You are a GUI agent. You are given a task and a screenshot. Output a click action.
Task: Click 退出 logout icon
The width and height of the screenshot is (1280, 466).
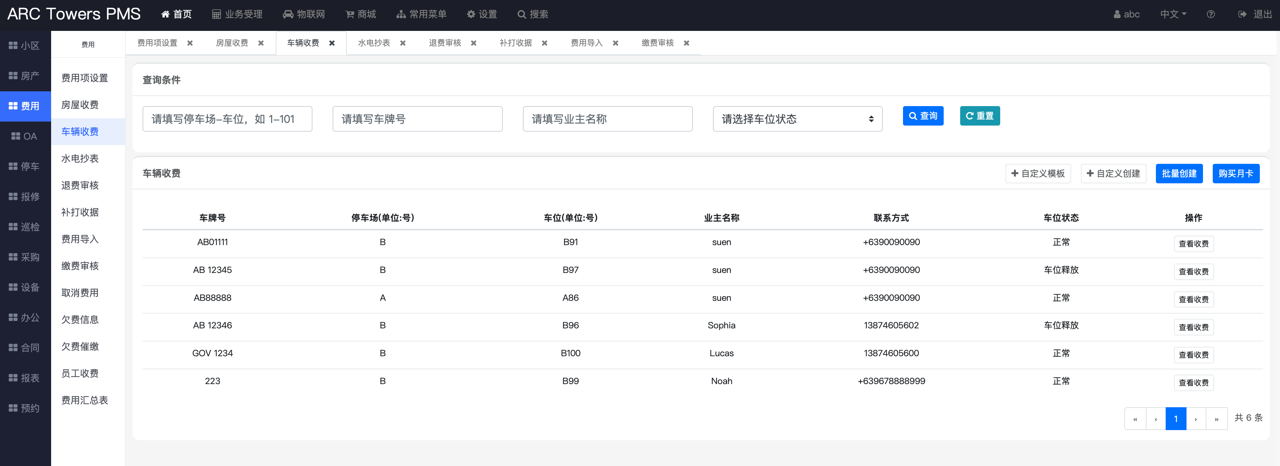pyautogui.click(x=1242, y=14)
